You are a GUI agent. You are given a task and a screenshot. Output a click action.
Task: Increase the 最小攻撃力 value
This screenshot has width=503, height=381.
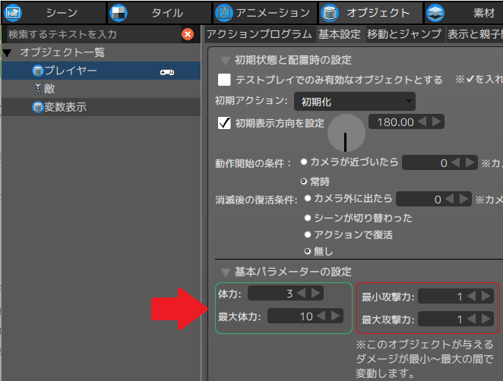coord(486,296)
